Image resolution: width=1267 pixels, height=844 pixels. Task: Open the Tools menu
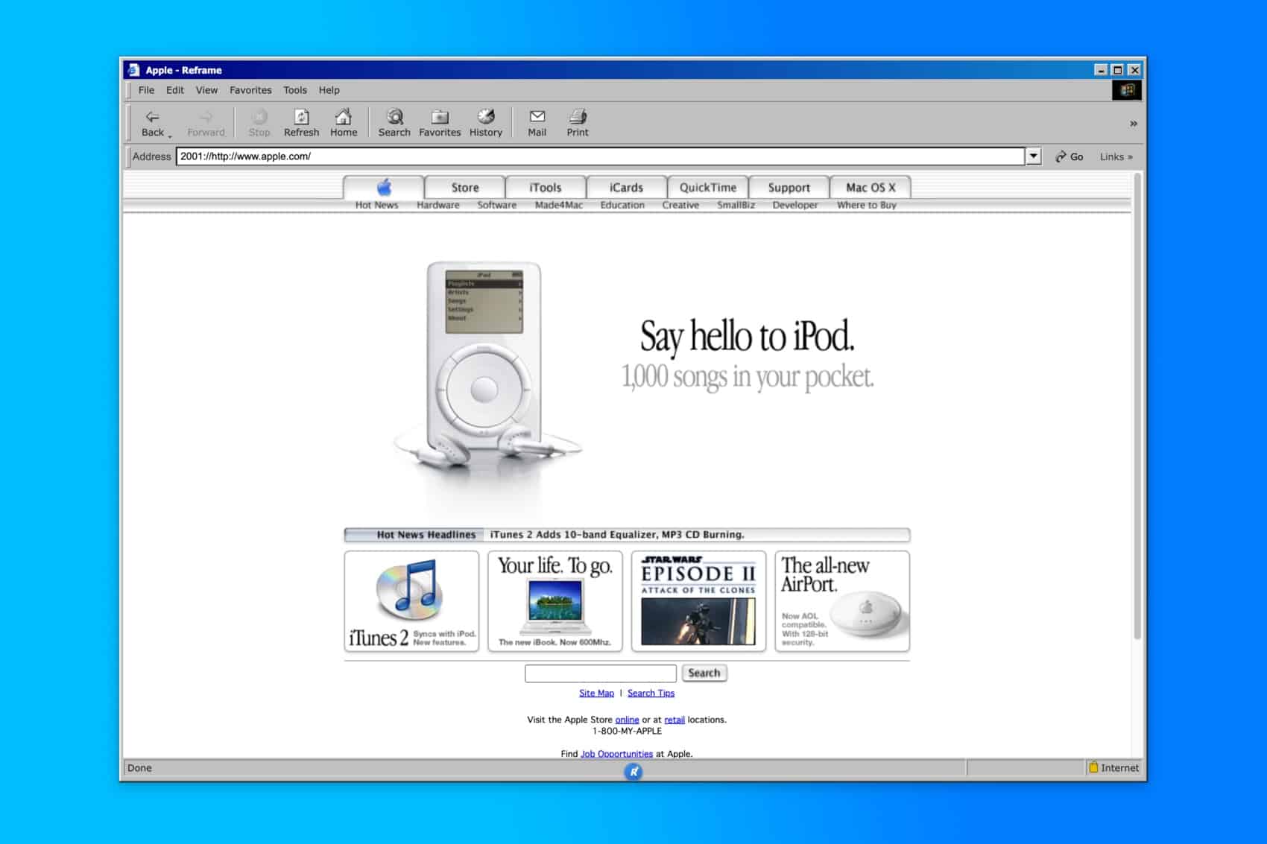pyautogui.click(x=295, y=90)
